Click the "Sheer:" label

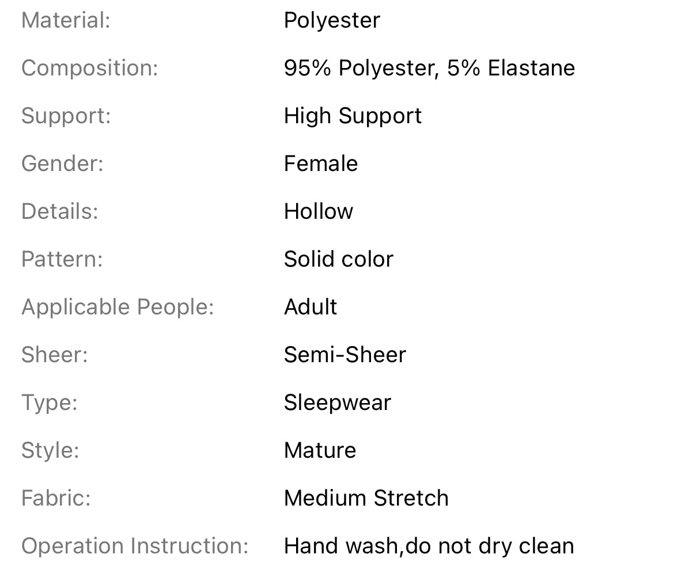[x=55, y=355]
